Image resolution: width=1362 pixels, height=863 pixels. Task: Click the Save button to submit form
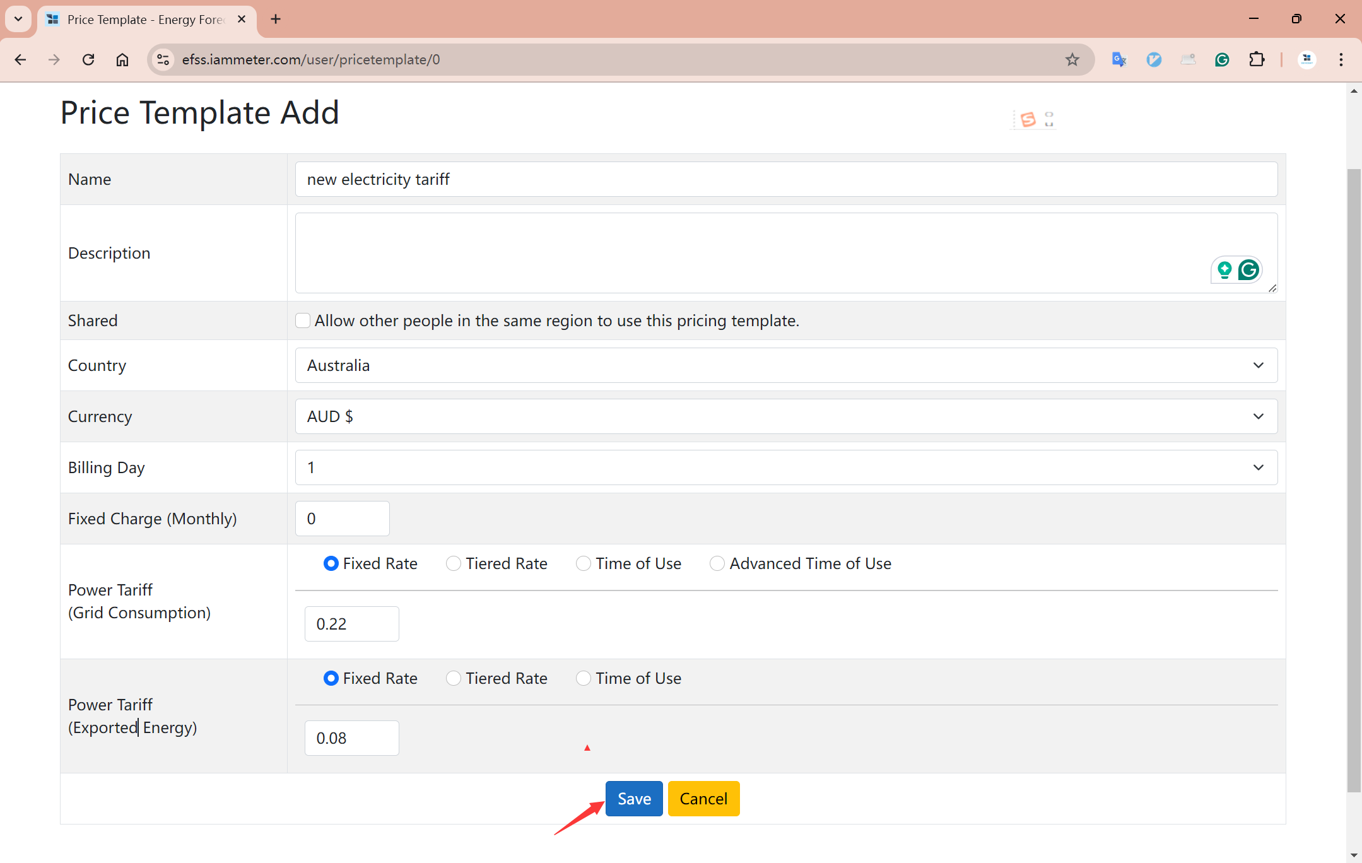pyautogui.click(x=633, y=799)
